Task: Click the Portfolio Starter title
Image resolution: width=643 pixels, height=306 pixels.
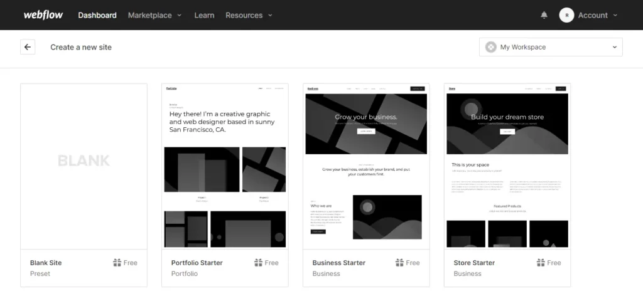Action: [197, 263]
